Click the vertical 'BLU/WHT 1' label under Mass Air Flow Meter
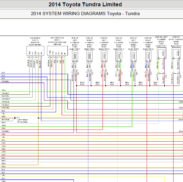Viewport: 183px width, 182px height. (x=40, y=62)
